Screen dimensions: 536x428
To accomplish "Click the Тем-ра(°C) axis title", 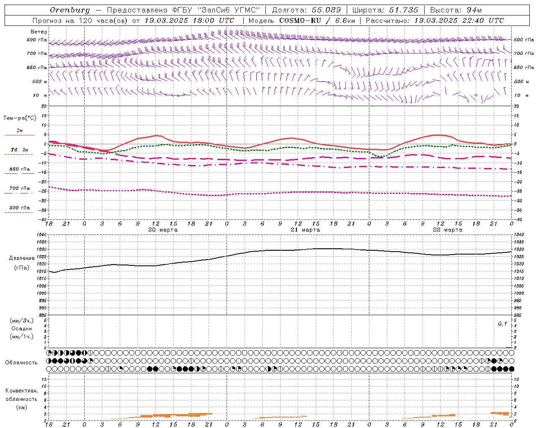I will click(x=20, y=118).
